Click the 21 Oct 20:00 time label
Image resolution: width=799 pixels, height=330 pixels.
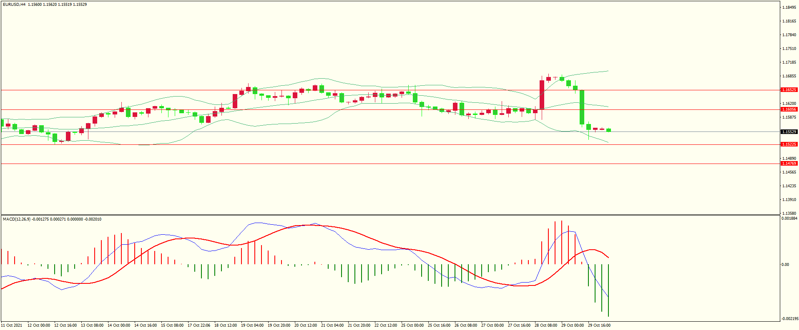pos(359,325)
